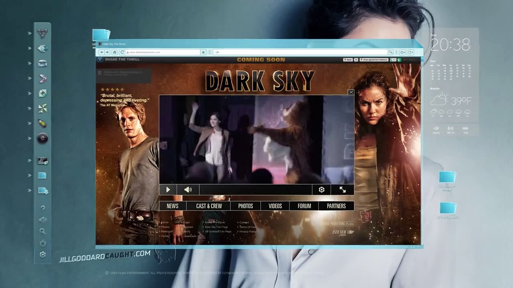Click the browser address bar
Viewport: 513px width, 288px height.
(x=163, y=52)
